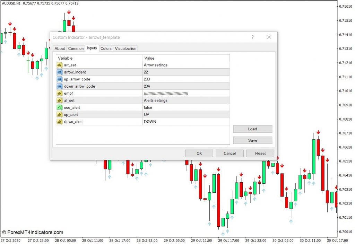This screenshot has width=355, height=244.
Task: Click the integer icon beside arrow_indent
Action: (x=59, y=72)
